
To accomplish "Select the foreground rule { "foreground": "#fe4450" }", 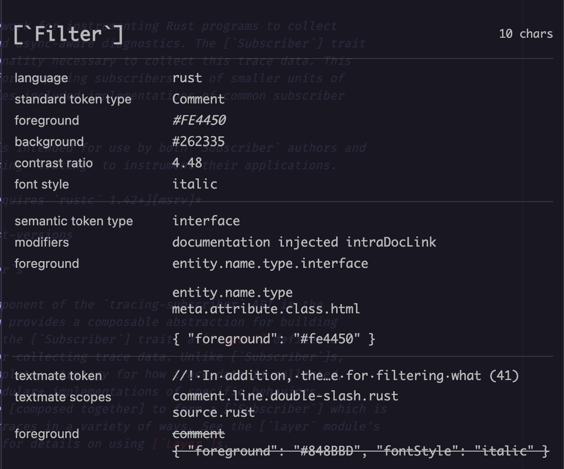I will point(273,339).
